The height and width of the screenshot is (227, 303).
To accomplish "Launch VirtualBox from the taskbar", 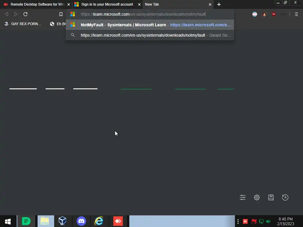I will point(62,221).
